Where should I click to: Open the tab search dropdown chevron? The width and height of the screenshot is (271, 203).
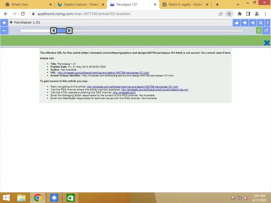click(238, 5)
